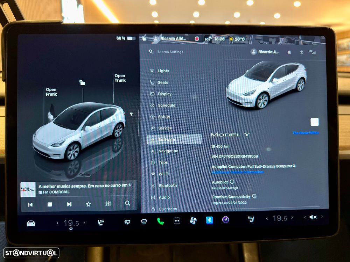
Task: Open the Service settings menu
Action: (x=161, y=128)
